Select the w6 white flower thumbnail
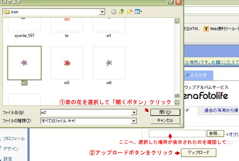This screenshot has height=161, width=239. tap(109, 63)
